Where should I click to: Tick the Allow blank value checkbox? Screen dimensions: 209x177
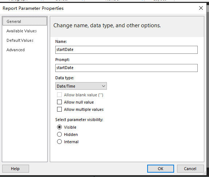(59, 95)
